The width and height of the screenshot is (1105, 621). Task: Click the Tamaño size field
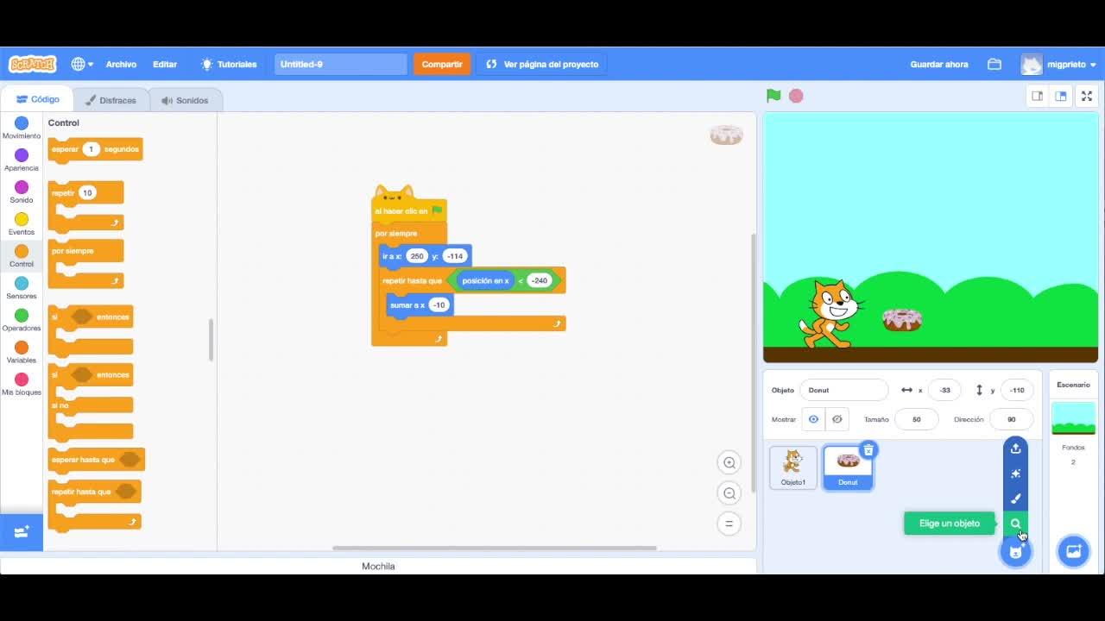point(916,419)
